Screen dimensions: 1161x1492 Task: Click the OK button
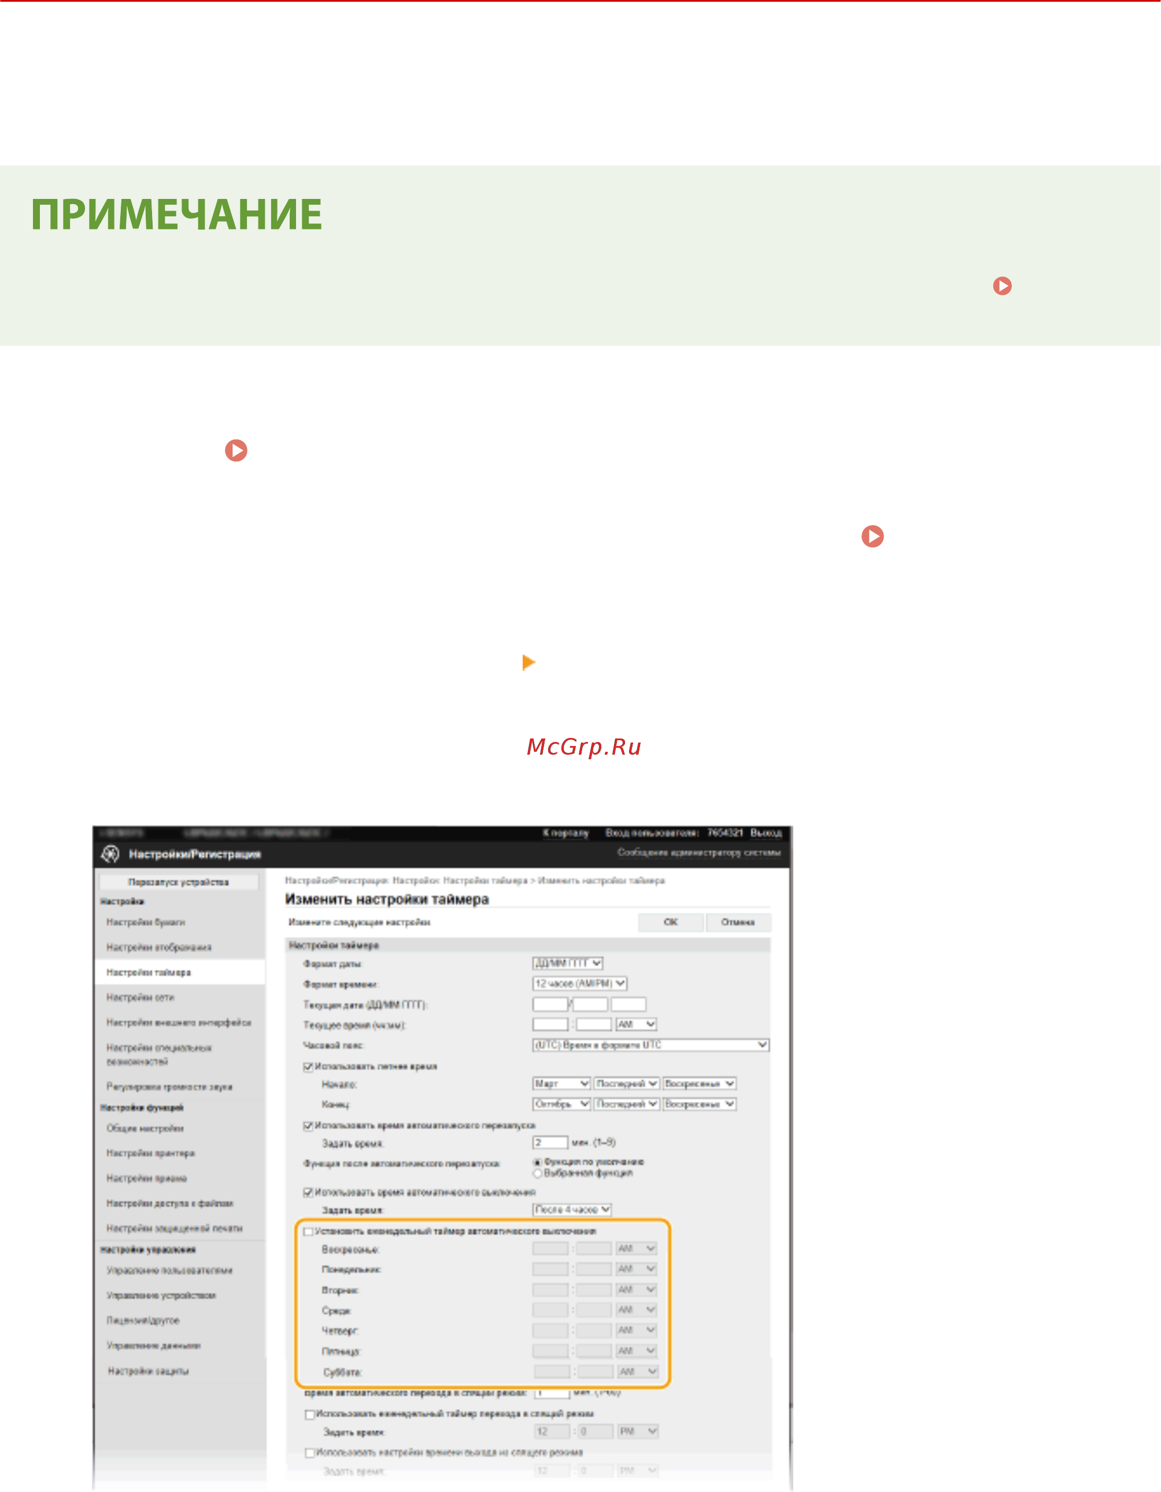tap(671, 922)
